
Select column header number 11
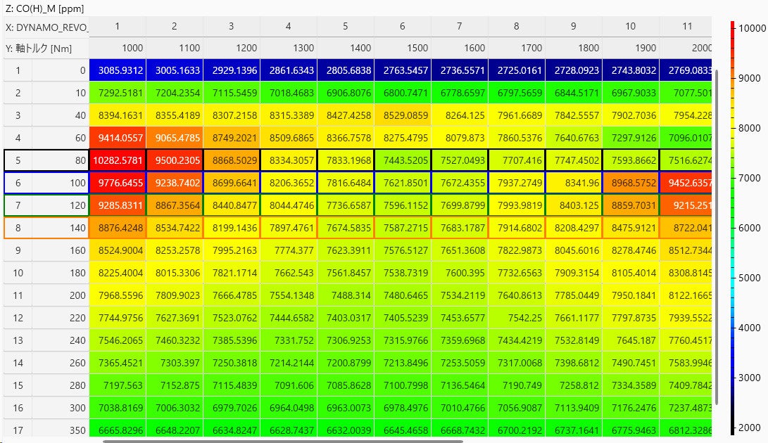pos(686,26)
